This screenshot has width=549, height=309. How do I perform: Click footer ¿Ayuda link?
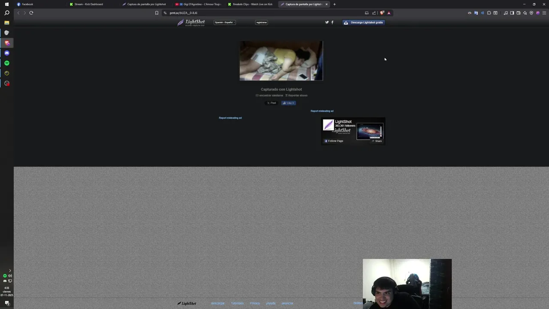click(271, 303)
